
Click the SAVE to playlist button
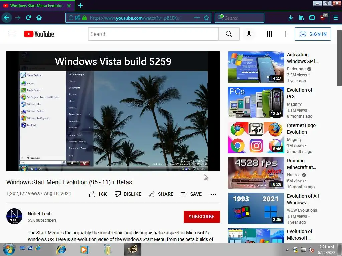click(x=191, y=194)
